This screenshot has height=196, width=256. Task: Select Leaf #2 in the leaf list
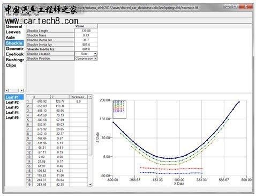[x=12, y=103]
